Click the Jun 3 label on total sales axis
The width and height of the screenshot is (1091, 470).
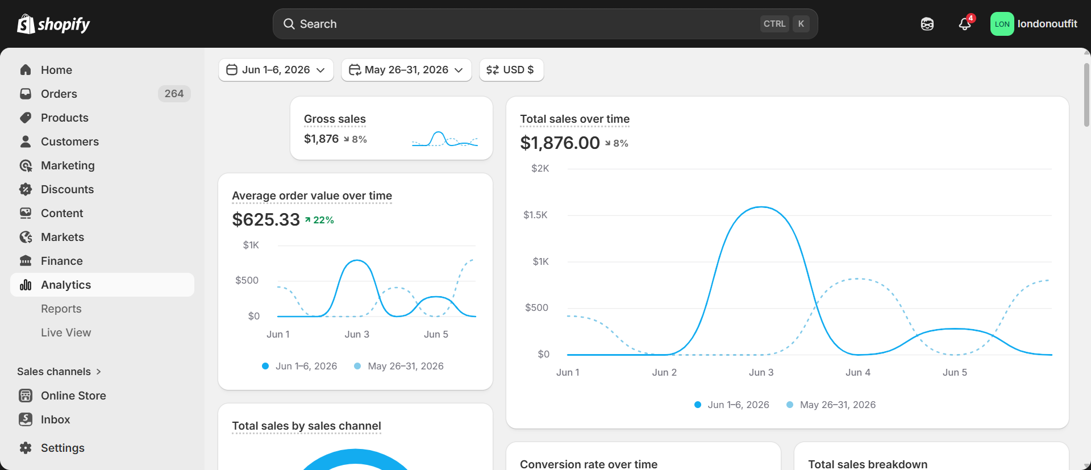(761, 372)
